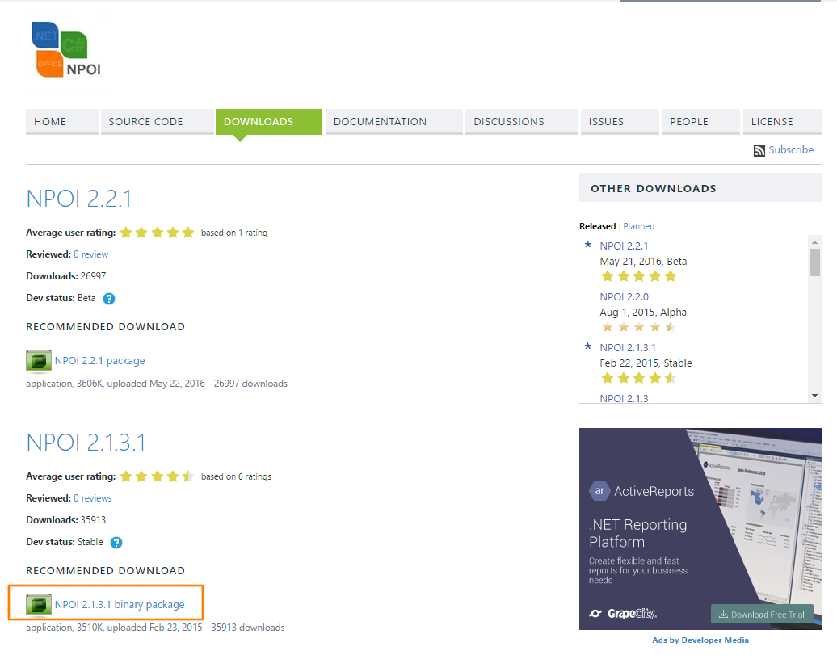Open the NPOI 2.1.3.1 release heading

pyautogui.click(x=86, y=443)
